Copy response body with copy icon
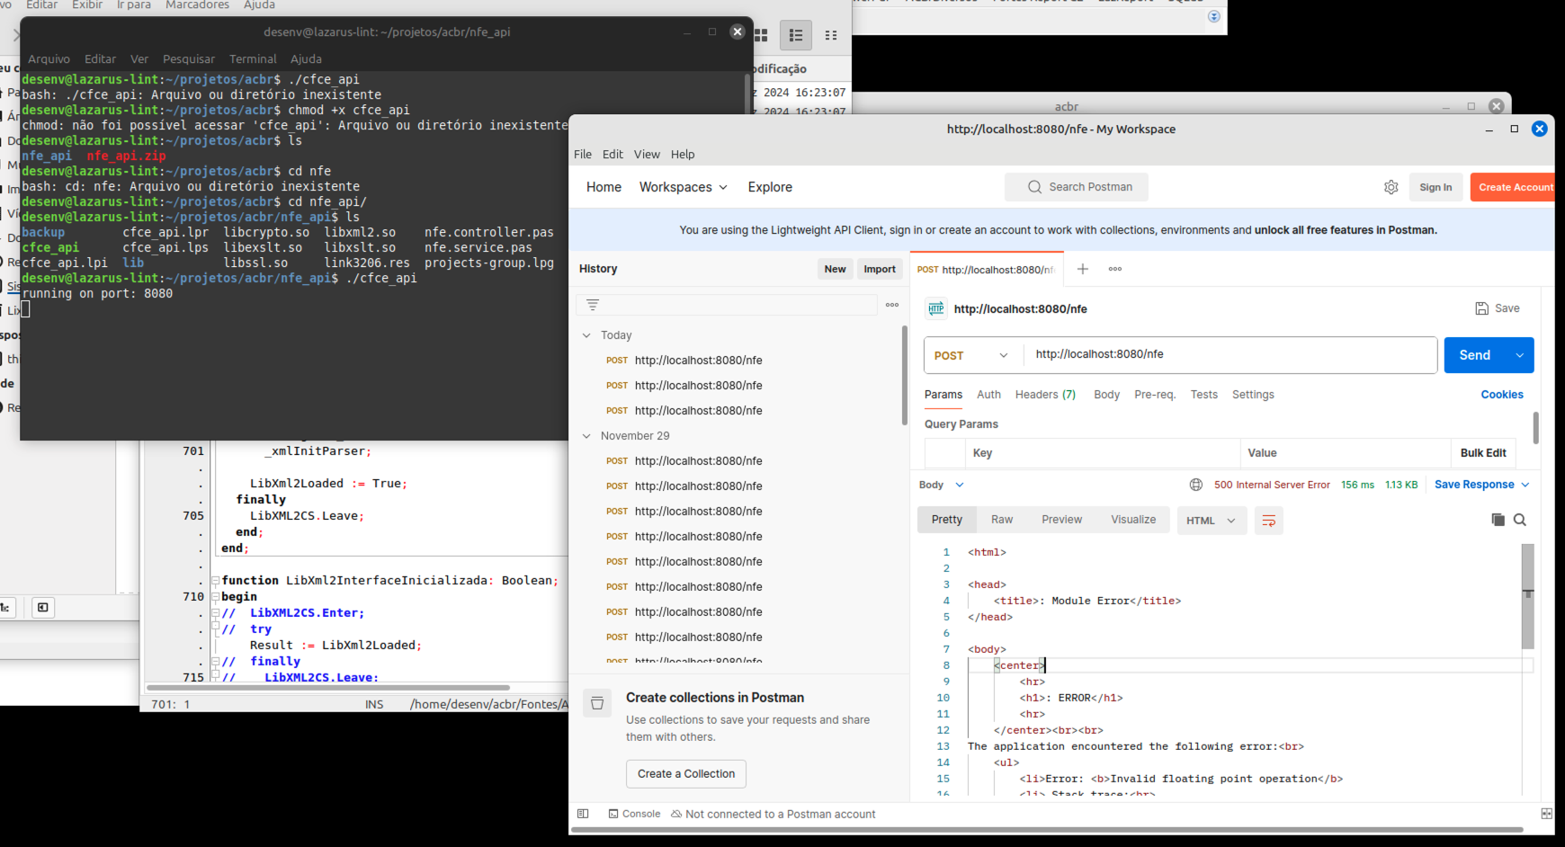Image resolution: width=1565 pixels, height=847 pixels. [x=1498, y=520]
